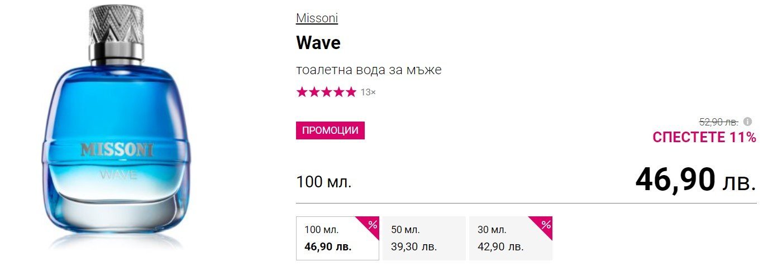This screenshot has height=276, width=768.
Task: Click percent badge on 100 мл. option
Action: tap(373, 225)
